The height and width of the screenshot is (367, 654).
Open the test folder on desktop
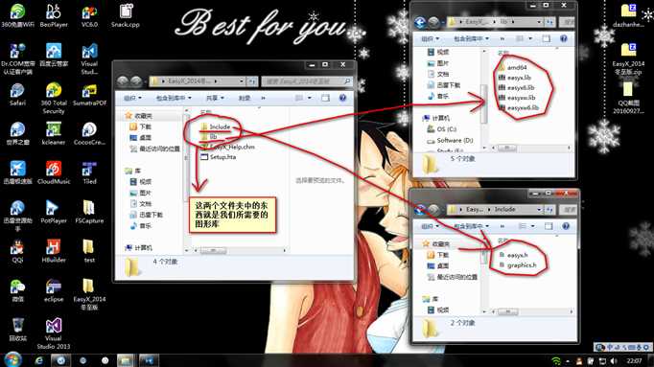click(89, 251)
